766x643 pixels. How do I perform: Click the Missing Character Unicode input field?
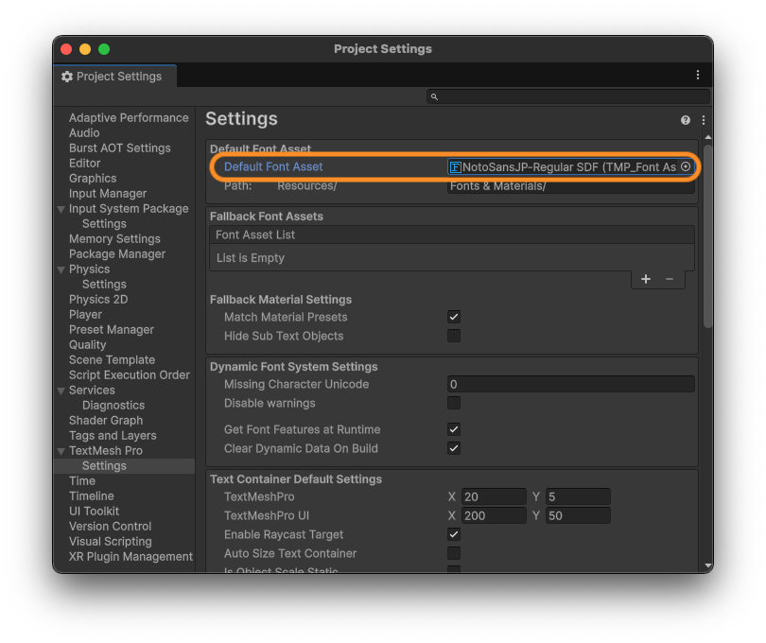tap(567, 384)
